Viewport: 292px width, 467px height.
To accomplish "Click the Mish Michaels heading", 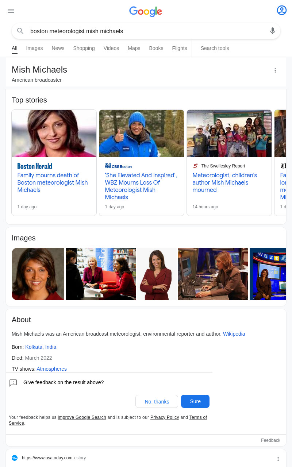I will (39, 70).
